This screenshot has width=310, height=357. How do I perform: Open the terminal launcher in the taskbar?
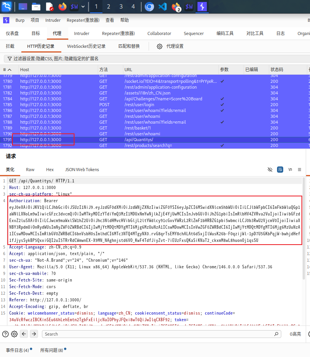(x=74, y=7)
